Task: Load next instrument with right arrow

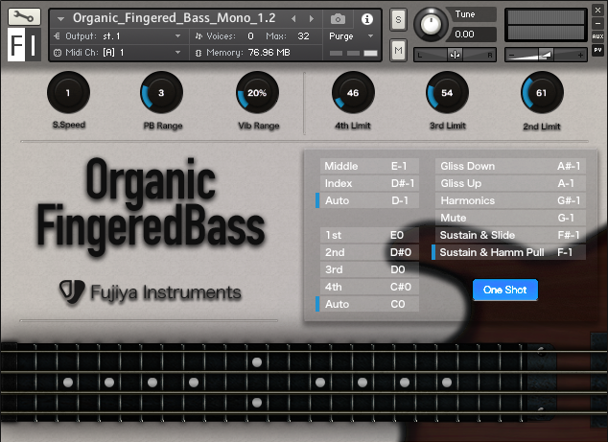Action: tap(312, 18)
